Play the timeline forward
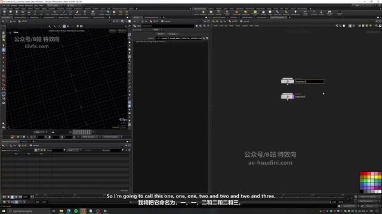 point(16,197)
